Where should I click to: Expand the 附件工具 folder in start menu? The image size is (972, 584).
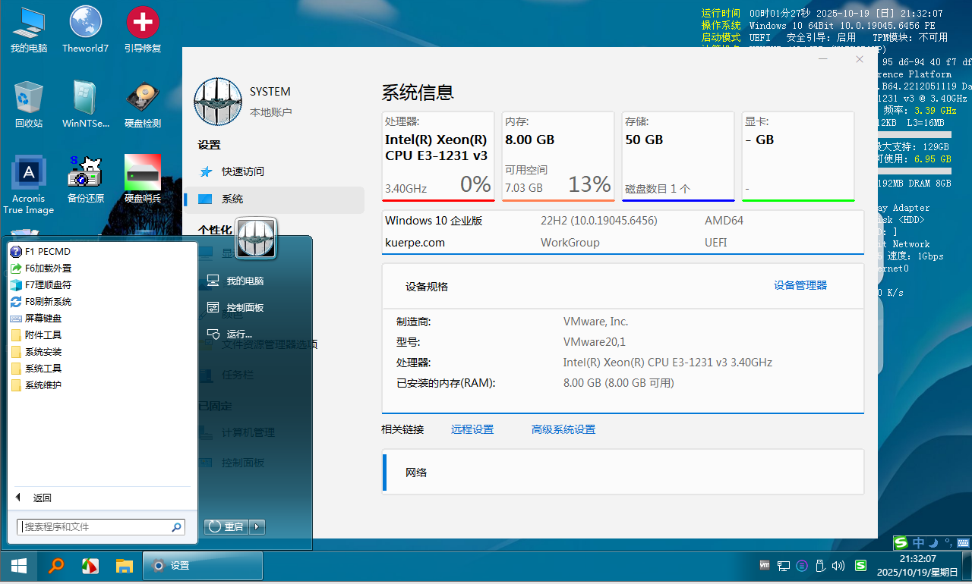click(x=43, y=335)
